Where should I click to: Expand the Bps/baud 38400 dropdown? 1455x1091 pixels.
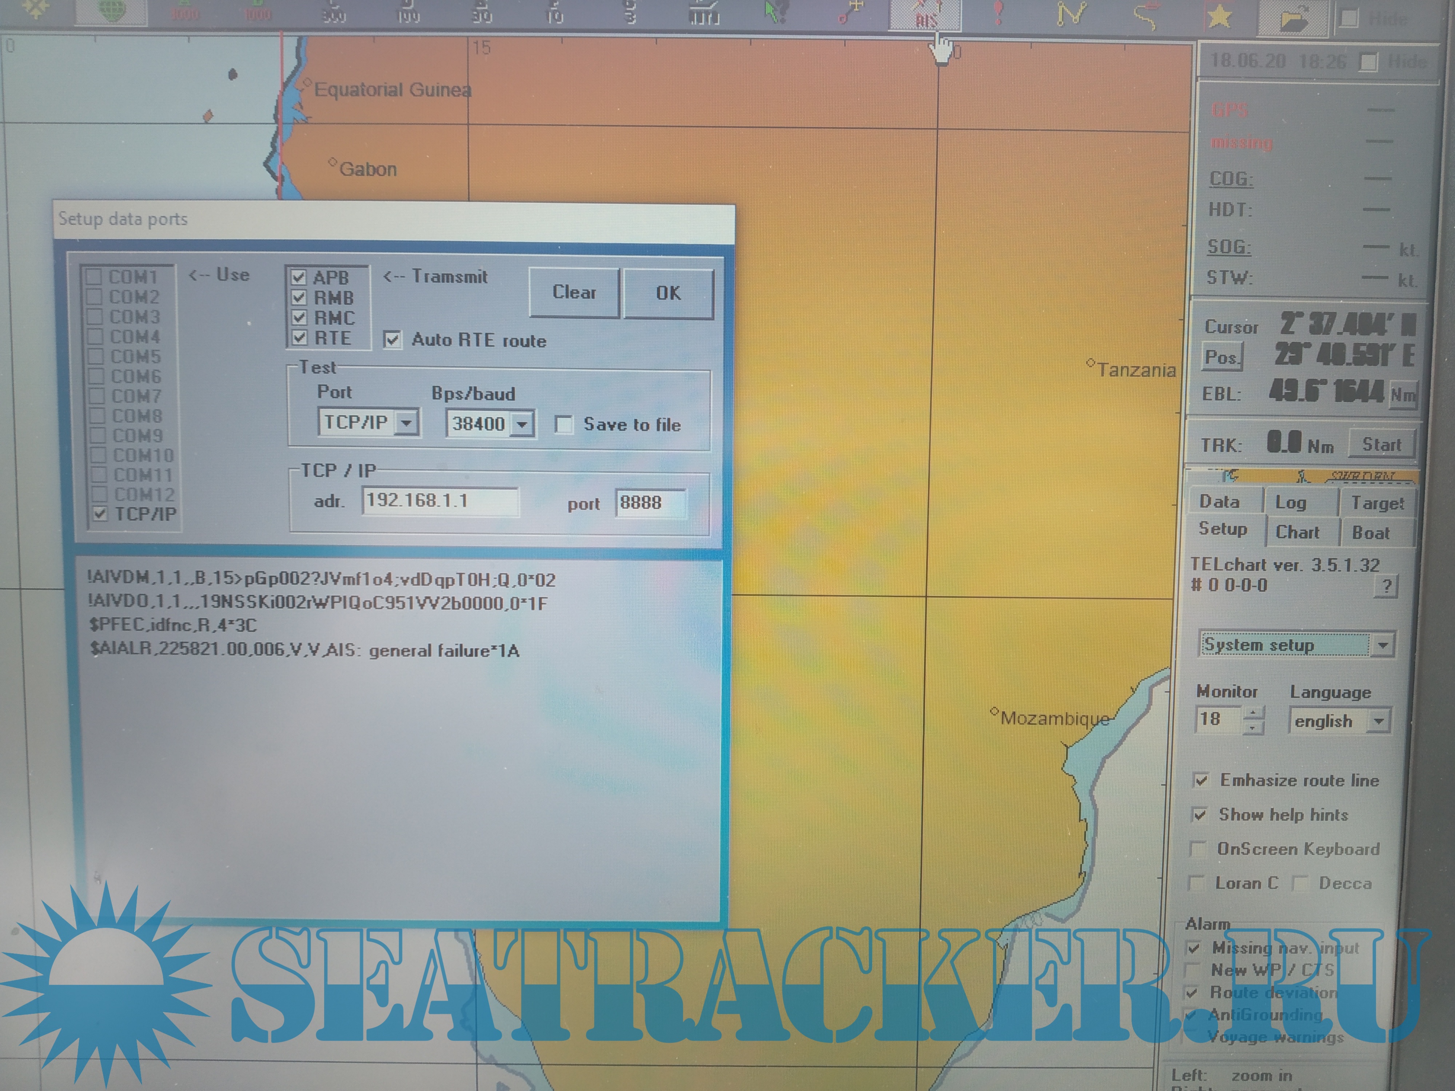(x=522, y=424)
